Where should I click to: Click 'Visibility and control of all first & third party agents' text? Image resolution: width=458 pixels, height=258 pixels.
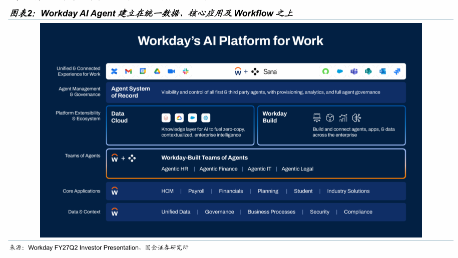(x=271, y=92)
